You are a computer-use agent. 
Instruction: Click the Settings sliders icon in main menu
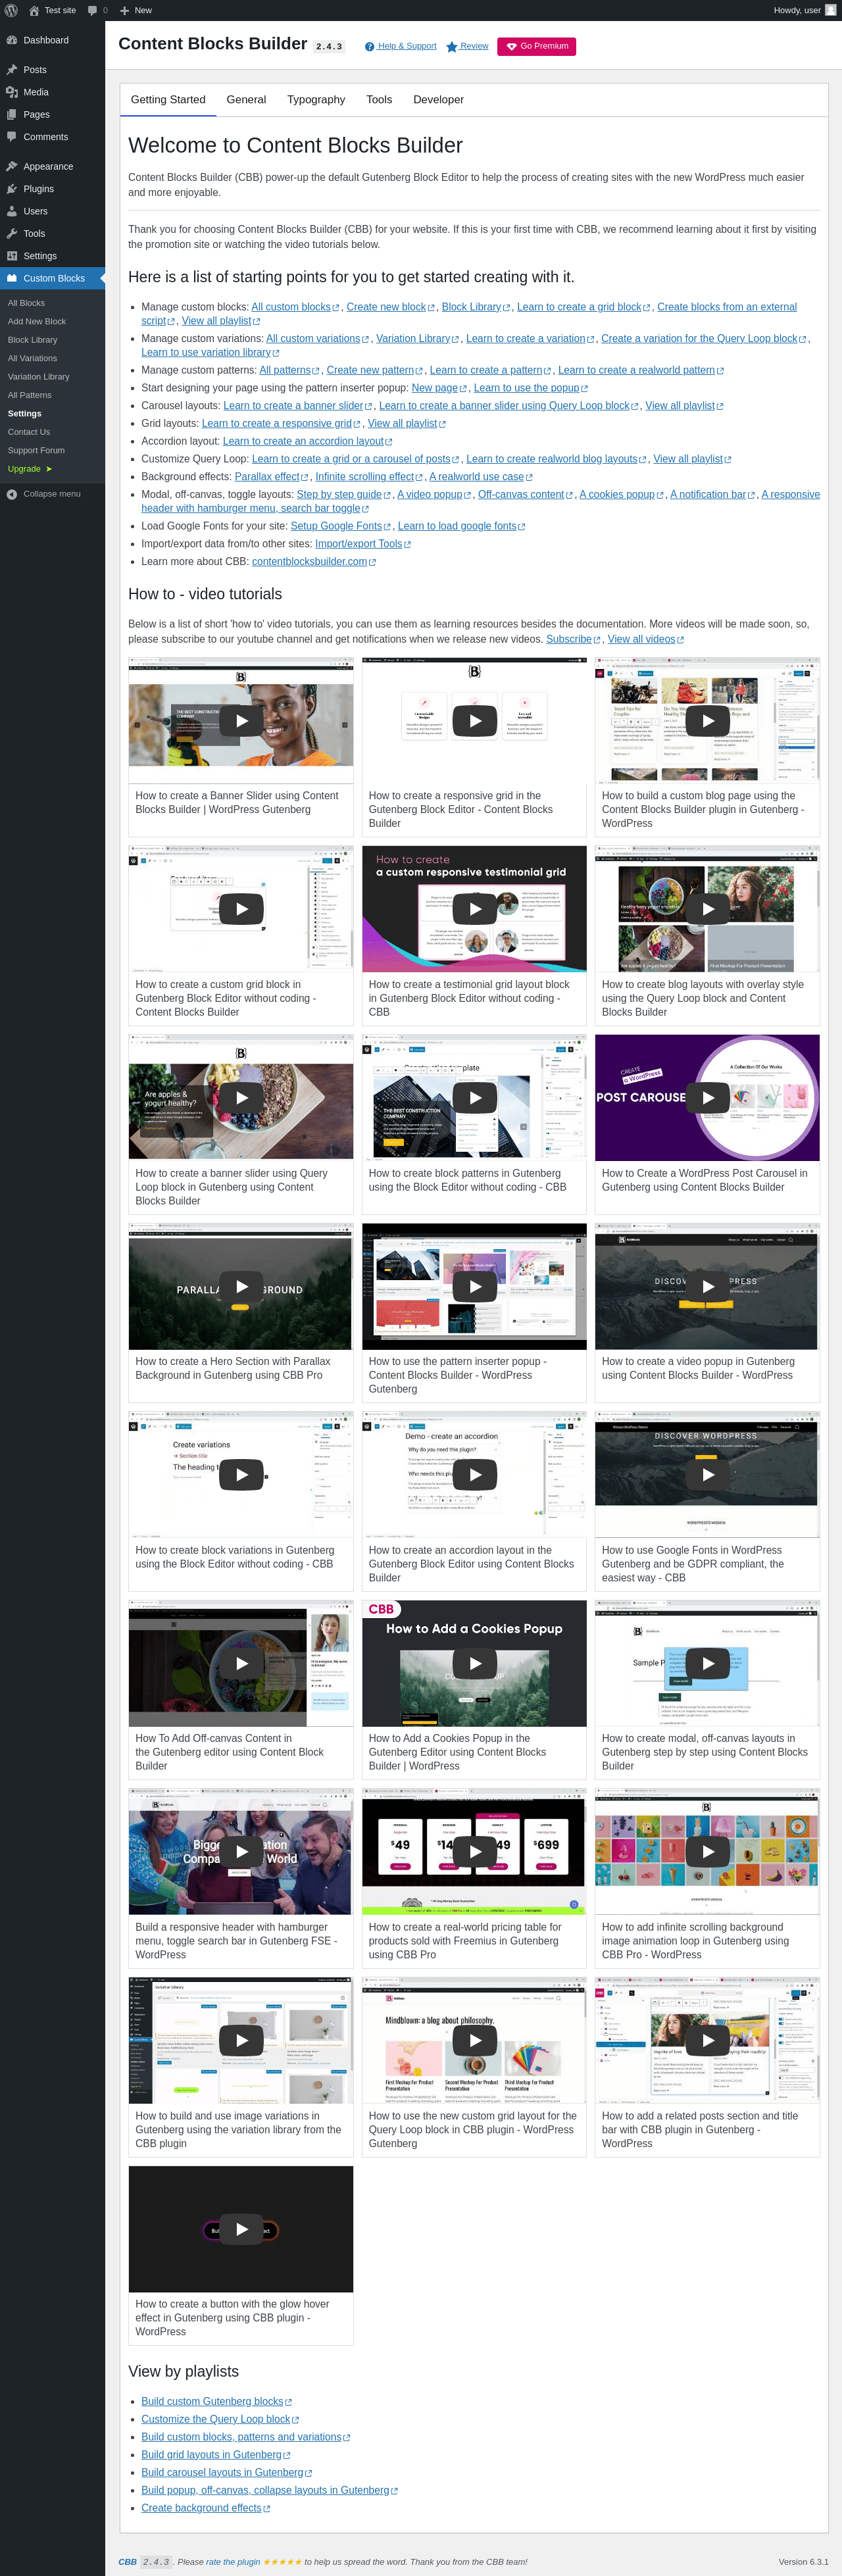coord(12,256)
